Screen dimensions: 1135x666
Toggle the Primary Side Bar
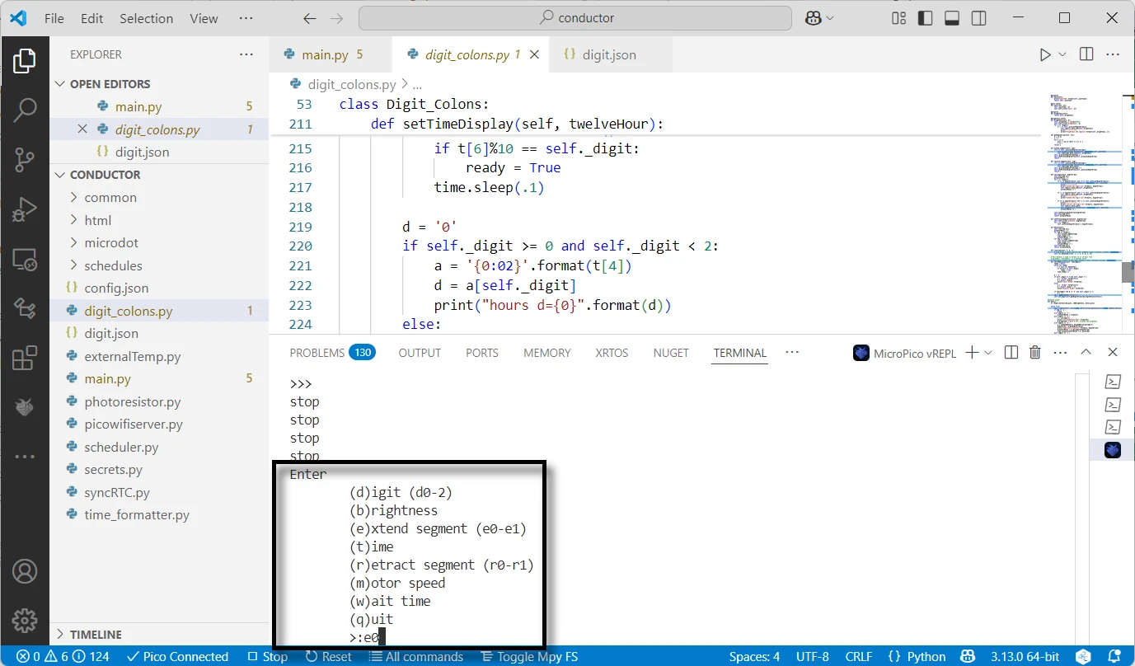click(x=926, y=18)
